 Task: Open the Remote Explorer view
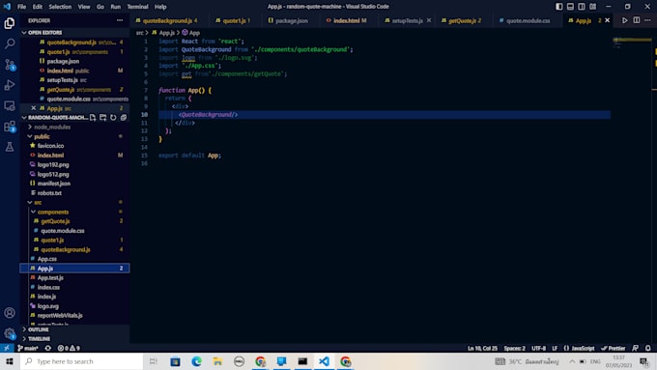10,105
